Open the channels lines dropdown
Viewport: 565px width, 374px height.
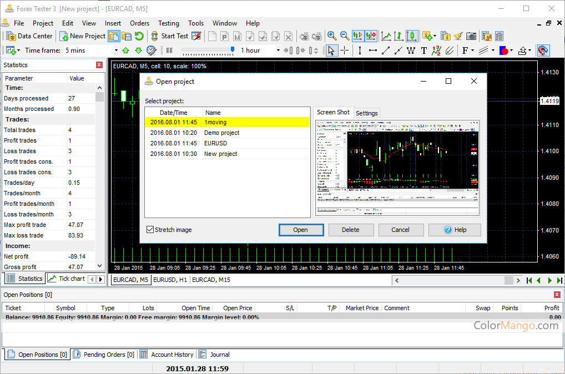point(486,50)
